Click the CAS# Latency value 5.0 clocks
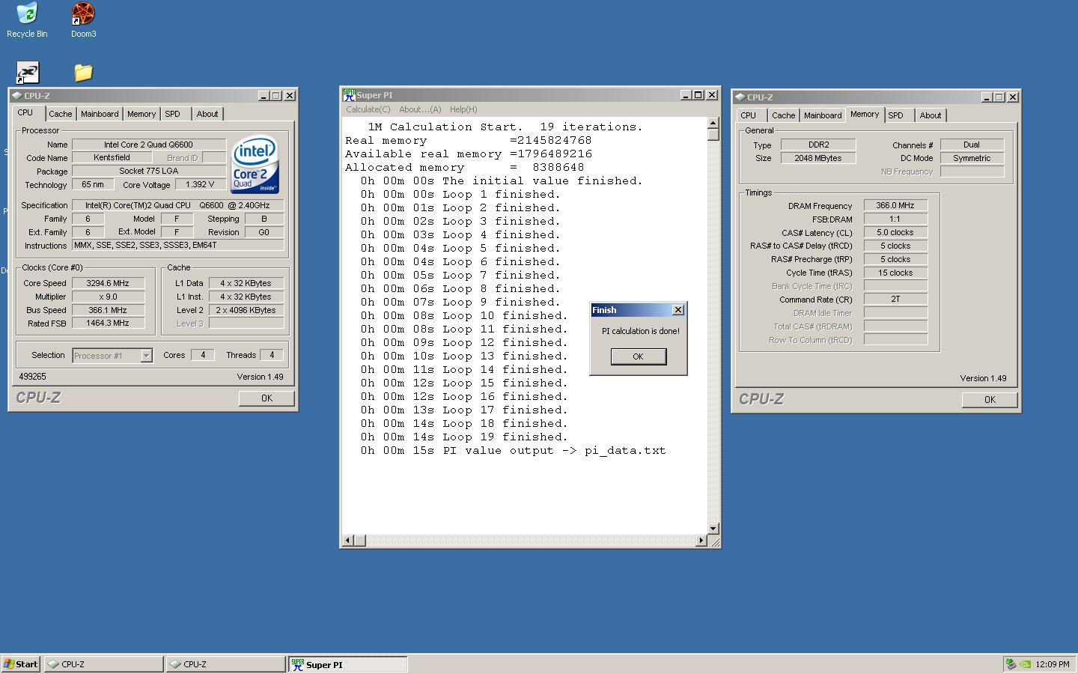The height and width of the screenshot is (674, 1078). click(895, 232)
